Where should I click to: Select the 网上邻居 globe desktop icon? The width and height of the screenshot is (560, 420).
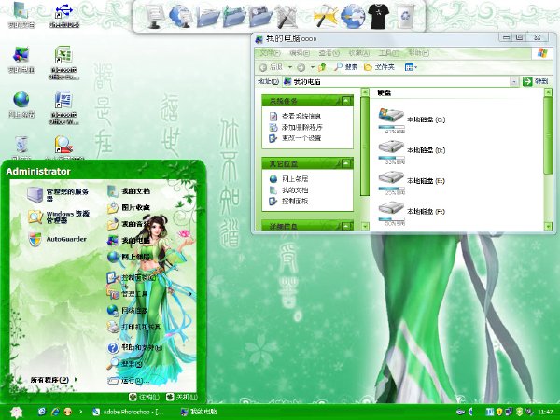coord(21,105)
